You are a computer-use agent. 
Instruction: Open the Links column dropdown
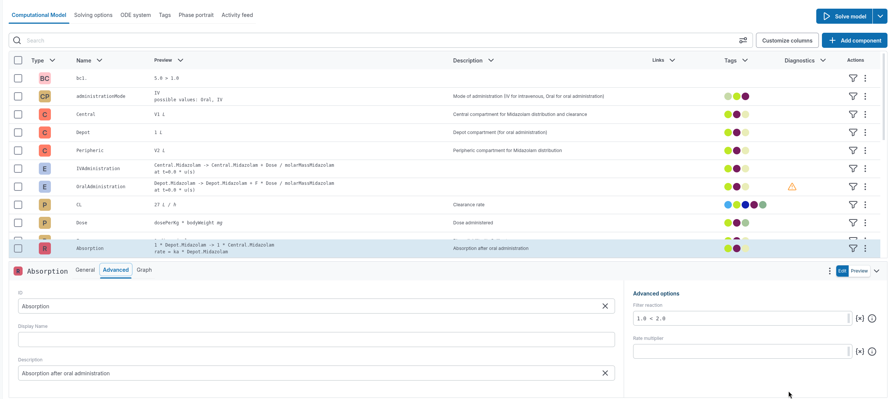click(x=672, y=60)
